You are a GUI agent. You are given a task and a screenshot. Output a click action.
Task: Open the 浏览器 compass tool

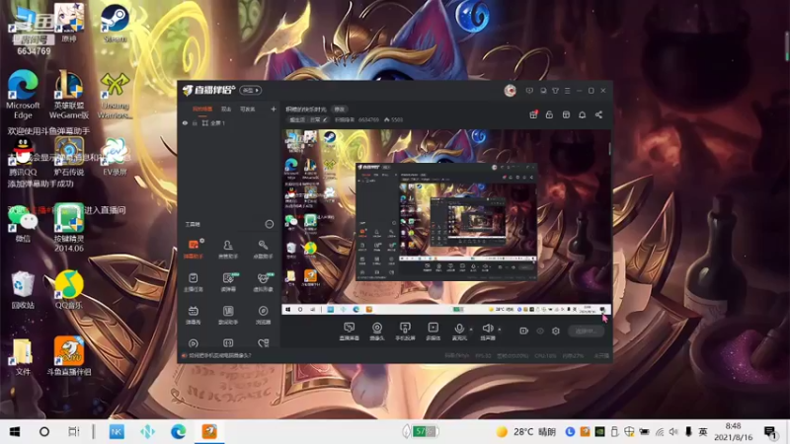(x=263, y=315)
